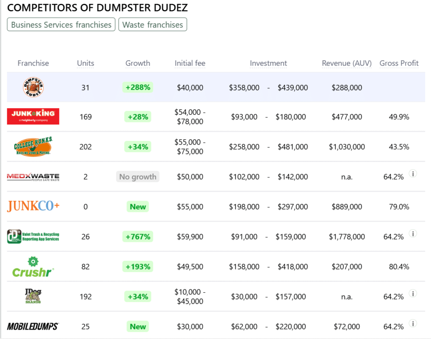Image resolution: width=431 pixels, height=339 pixels.
Task: Open the Dumpster Dudez franchise logo
Action: (x=33, y=87)
